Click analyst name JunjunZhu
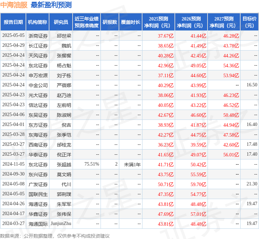Screen dimensions: 259x239 pyautogui.click(x=61, y=224)
